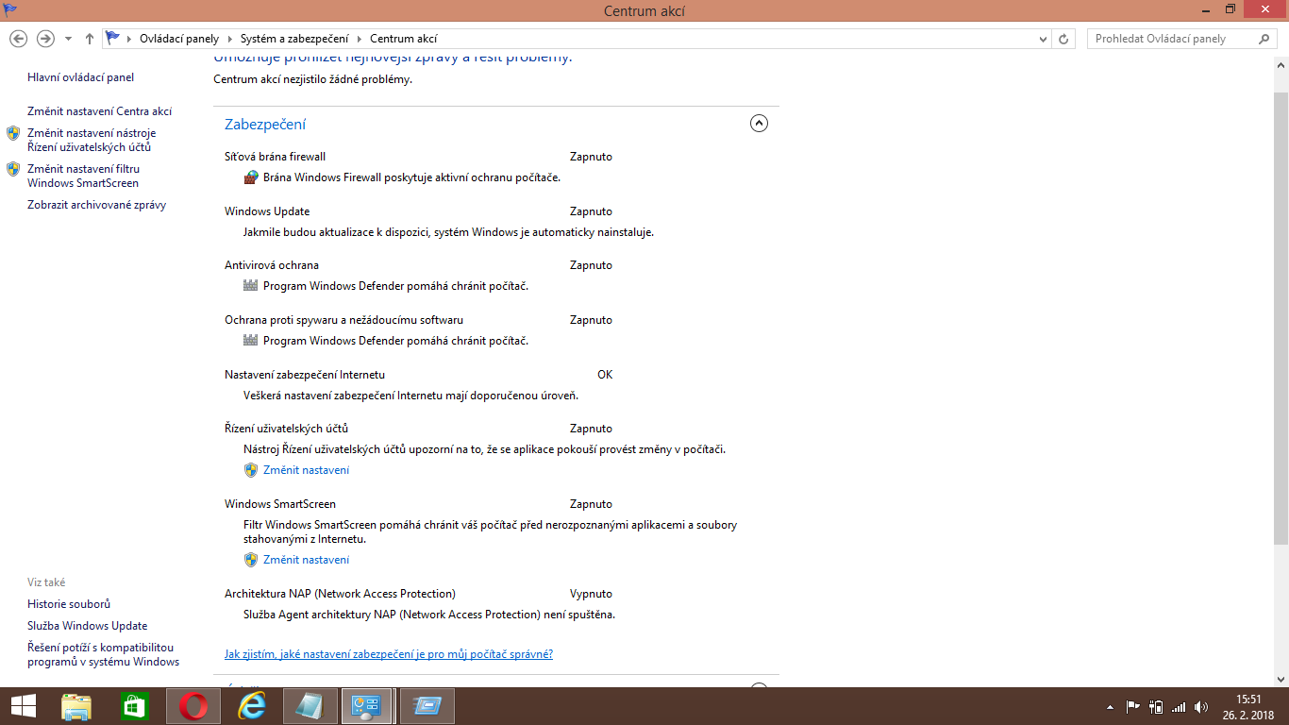Click the Defender icon under Antivirová ochrana
The height and width of the screenshot is (725, 1289).
coord(251,286)
